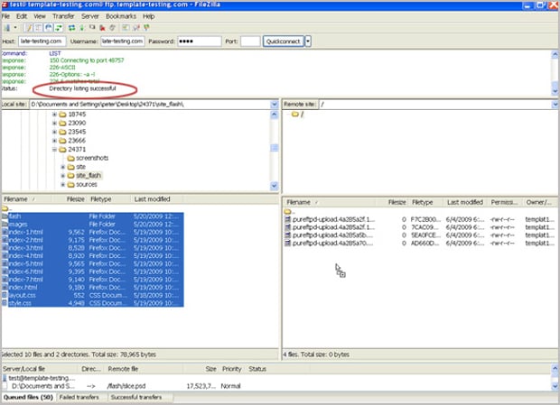Open the Site Manager icon
Viewport: 560px width, 405px height.
[x=7, y=28]
